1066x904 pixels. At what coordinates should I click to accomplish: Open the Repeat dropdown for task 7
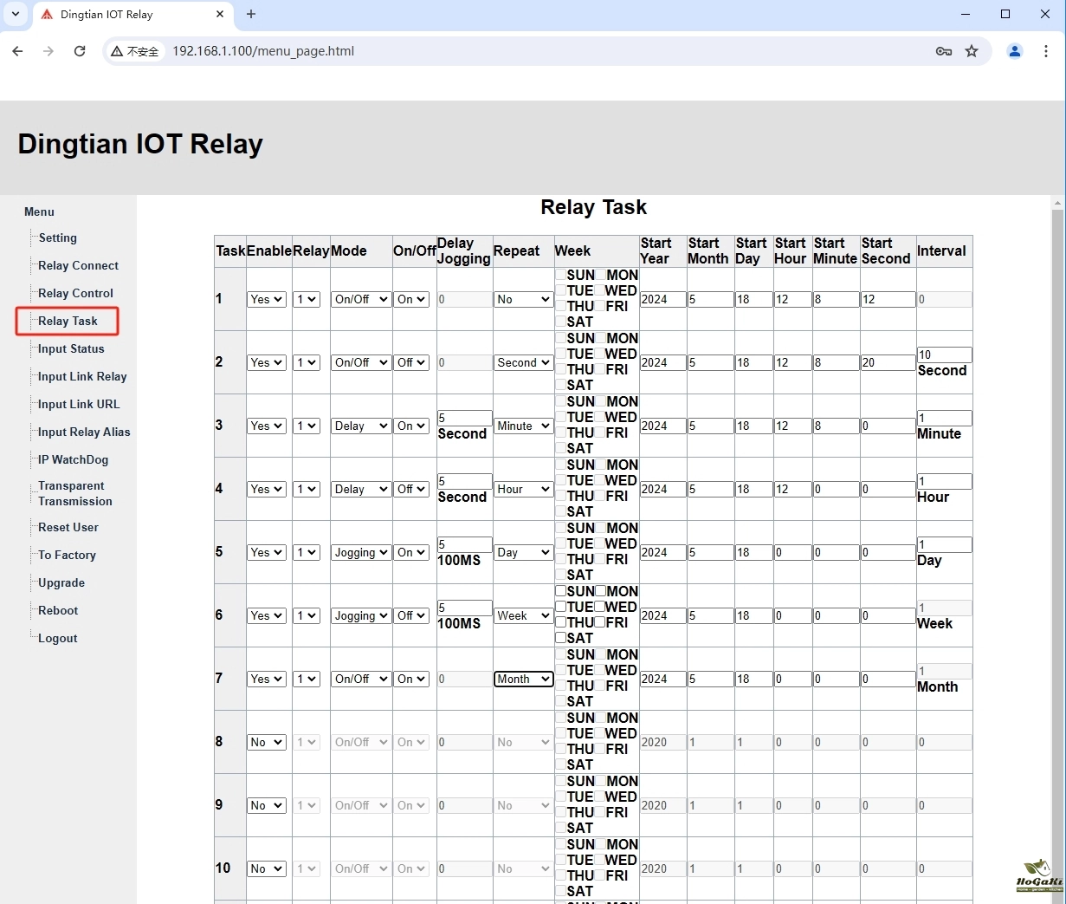click(523, 679)
